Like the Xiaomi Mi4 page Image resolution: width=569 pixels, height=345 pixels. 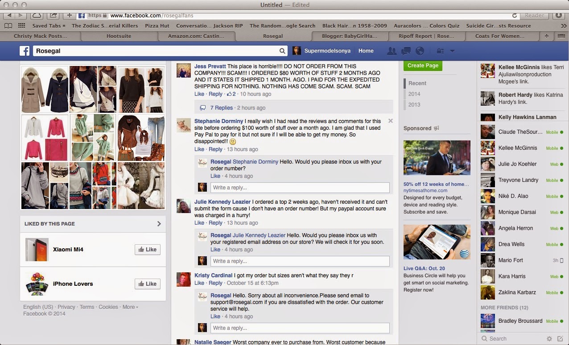[x=147, y=250]
